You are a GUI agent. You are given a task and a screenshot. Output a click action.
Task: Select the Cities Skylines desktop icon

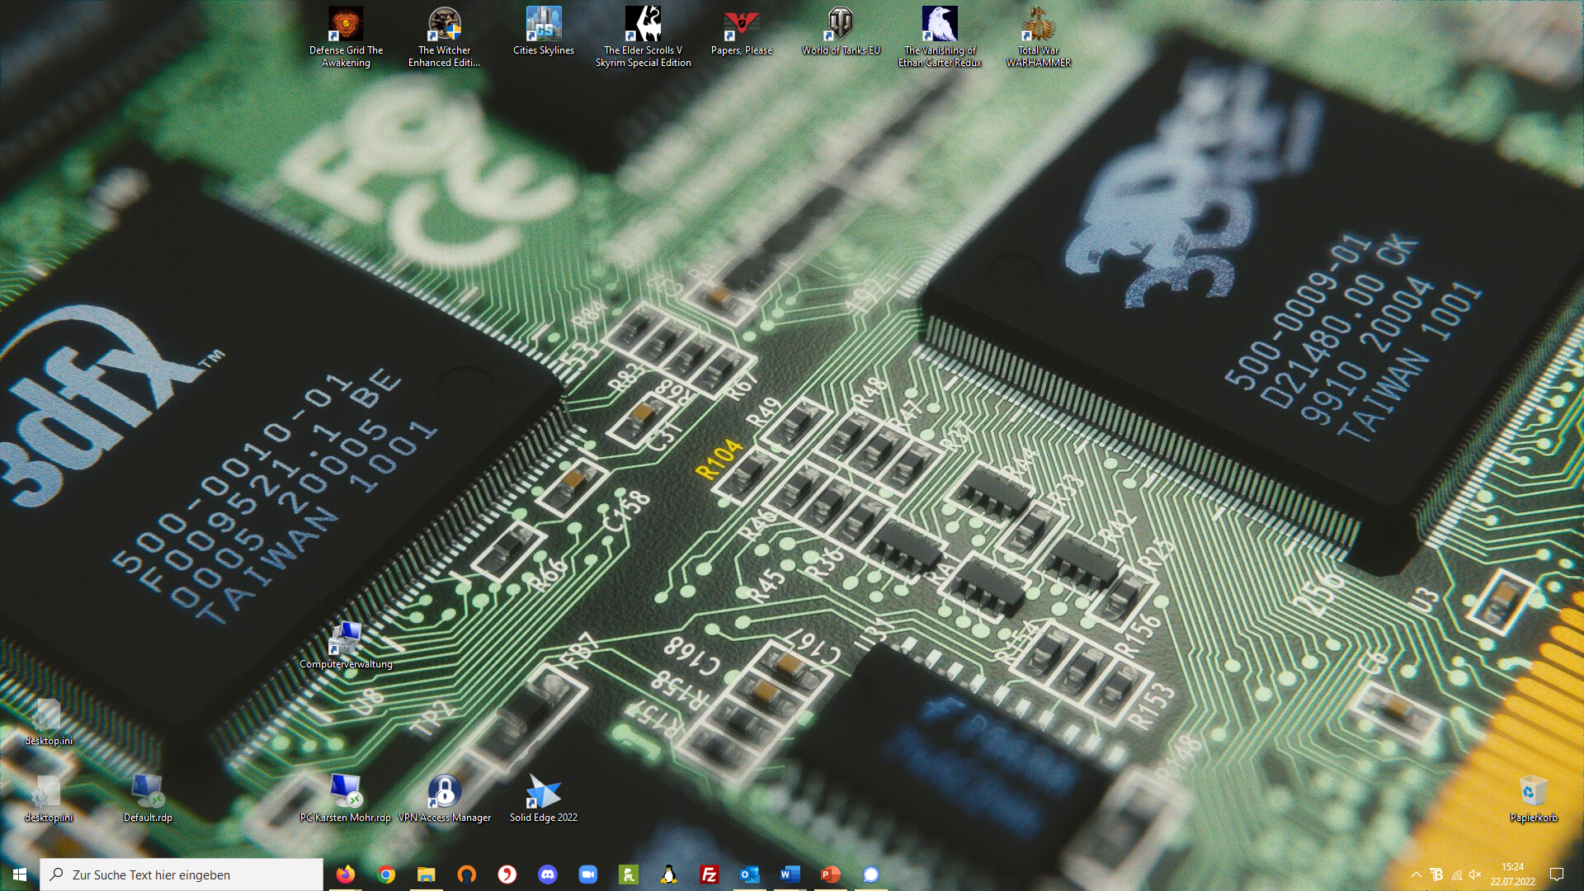click(x=544, y=31)
